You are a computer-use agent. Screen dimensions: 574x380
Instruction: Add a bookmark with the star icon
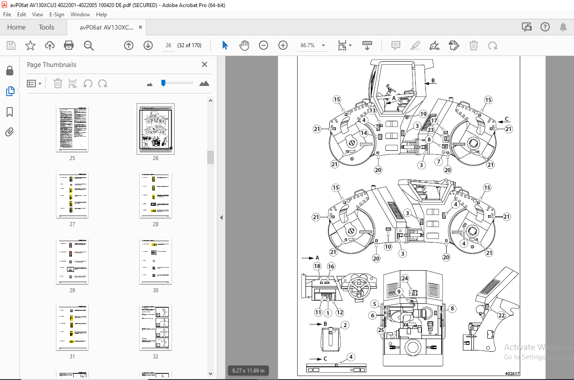30,45
